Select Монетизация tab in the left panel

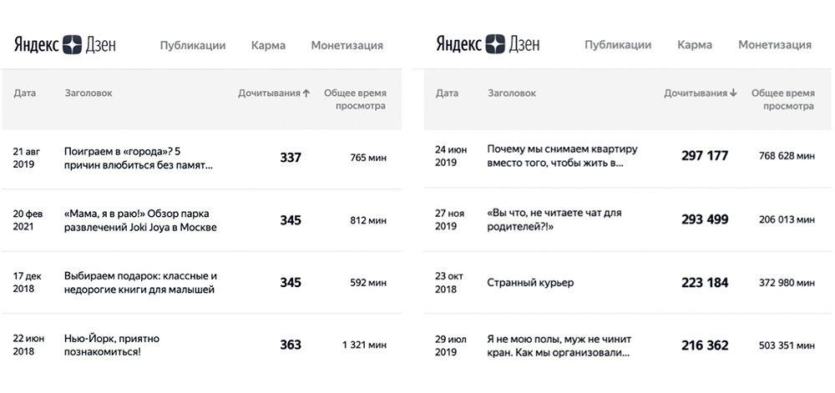pos(347,45)
